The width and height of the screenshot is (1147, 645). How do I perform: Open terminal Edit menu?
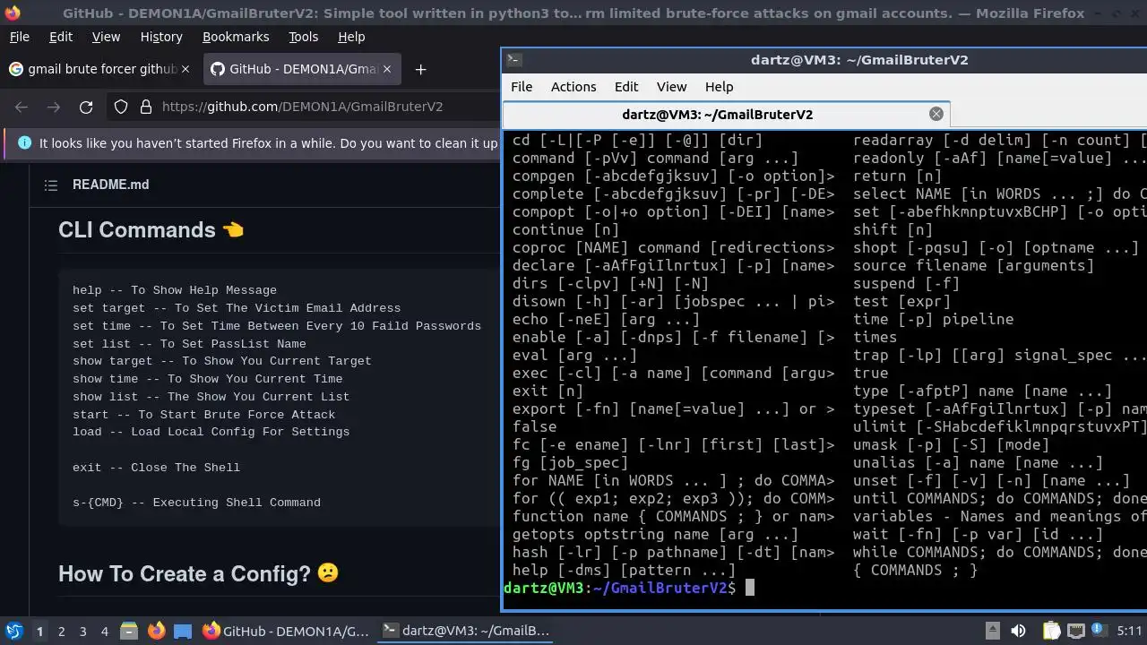click(626, 87)
